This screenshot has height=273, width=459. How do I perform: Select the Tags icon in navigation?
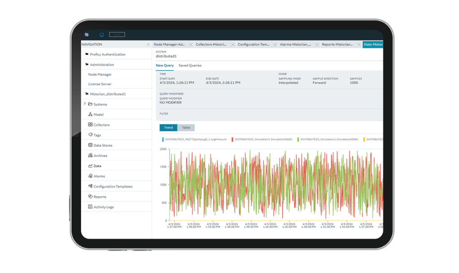(x=90, y=135)
